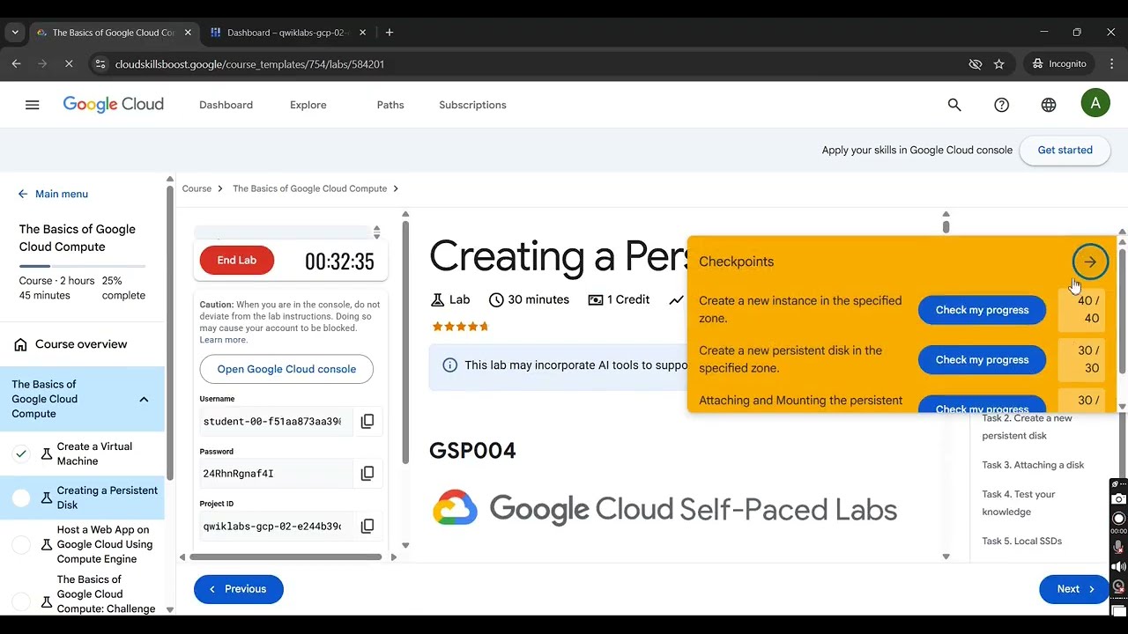
Task: Click the red End Lab button
Action: pyautogui.click(x=237, y=261)
